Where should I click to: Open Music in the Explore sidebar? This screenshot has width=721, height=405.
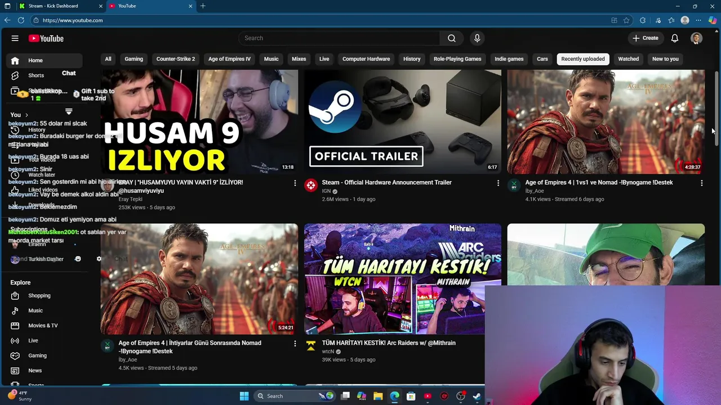[x=35, y=310]
